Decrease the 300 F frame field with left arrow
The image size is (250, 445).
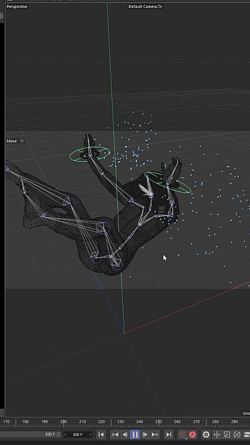tap(65, 434)
